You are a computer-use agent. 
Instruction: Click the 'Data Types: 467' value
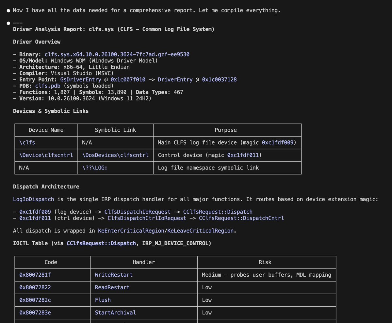159,92
